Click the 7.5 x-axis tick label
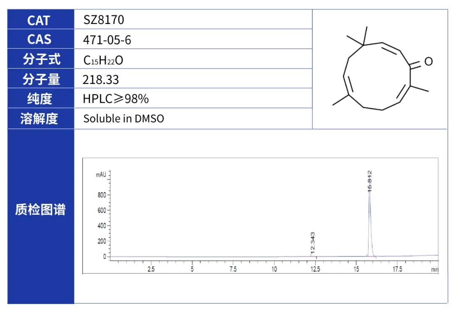The height and width of the screenshot is (314, 454). 233,269
